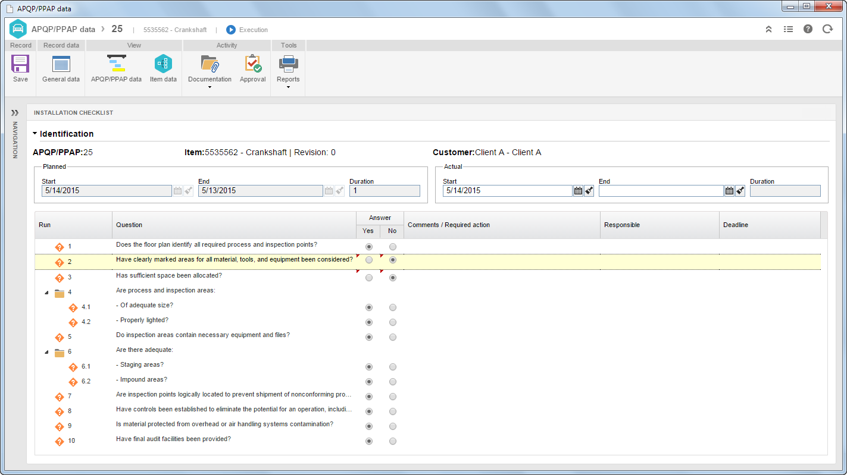Click the APQP/PPAP car logo icon
Image resolution: width=847 pixels, height=475 pixels.
click(x=18, y=29)
